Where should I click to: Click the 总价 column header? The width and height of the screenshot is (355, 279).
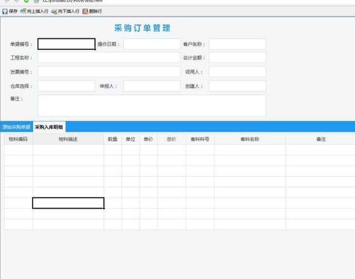pyautogui.click(x=171, y=139)
